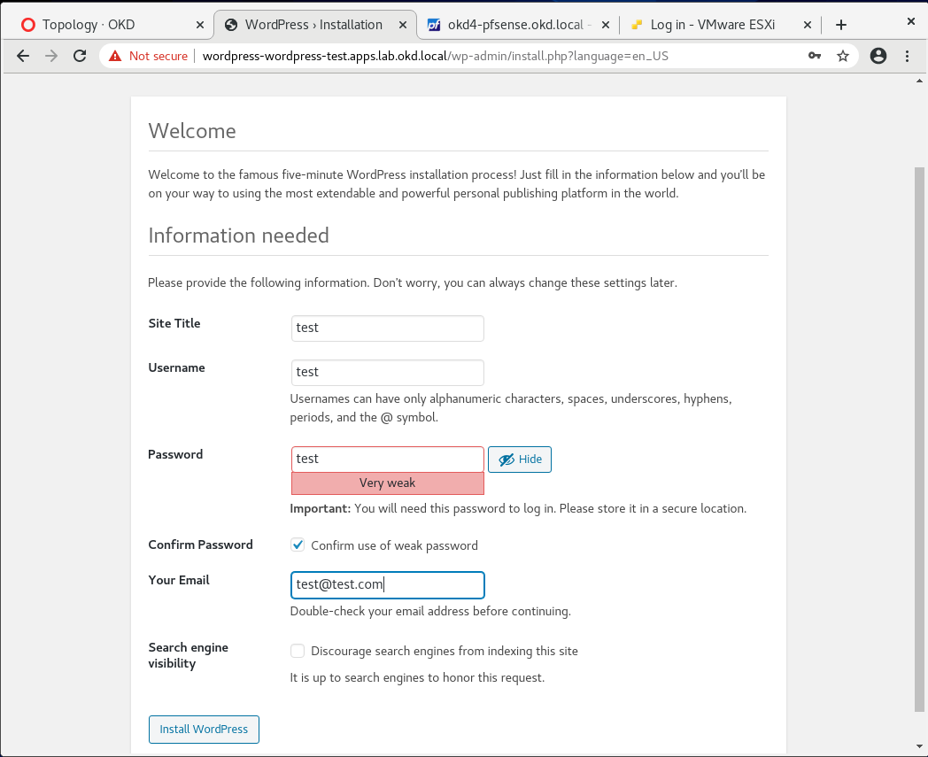
Task: Click the Your Email label
Action: [179, 580]
